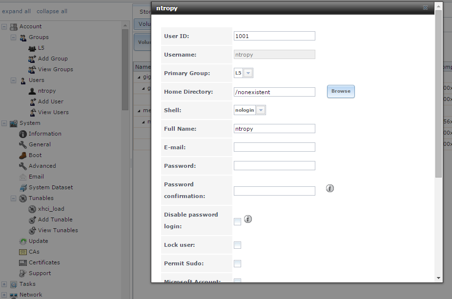Viewport: 452px width, 299px height.
Task: Close the ntropy dialog
Action: [425, 8]
